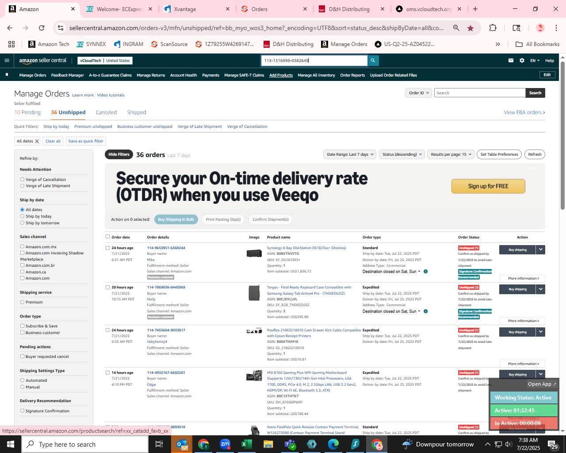This screenshot has width=566, height=453.
Task: Open Task View on the taskbar
Action: [x=159, y=444]
